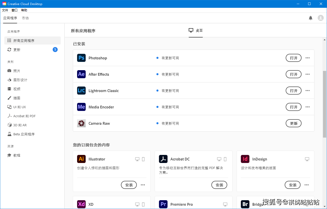Select the 桌面 filter with monitor icon

point(196,30)
